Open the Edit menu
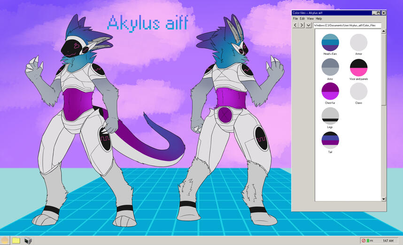This screenshot has height=245, width=403. 302,18
